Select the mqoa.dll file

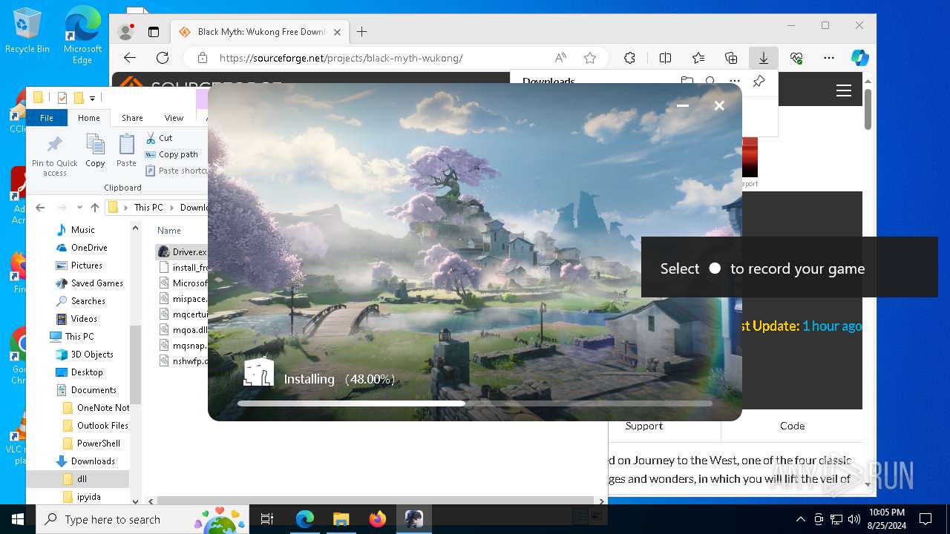182,330
